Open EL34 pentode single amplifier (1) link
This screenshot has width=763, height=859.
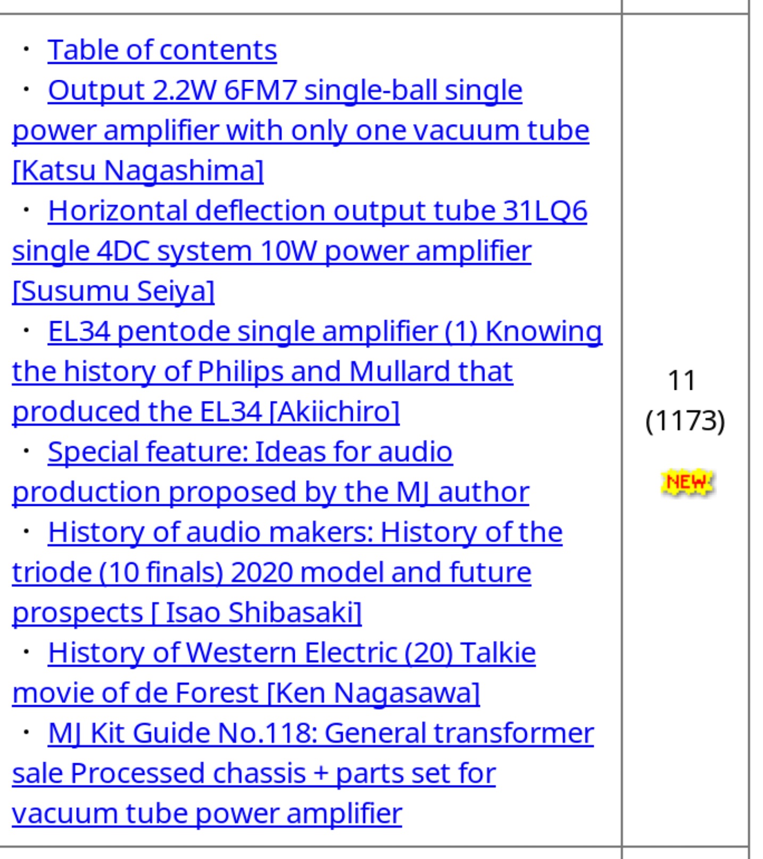click(x=325, y=331)
